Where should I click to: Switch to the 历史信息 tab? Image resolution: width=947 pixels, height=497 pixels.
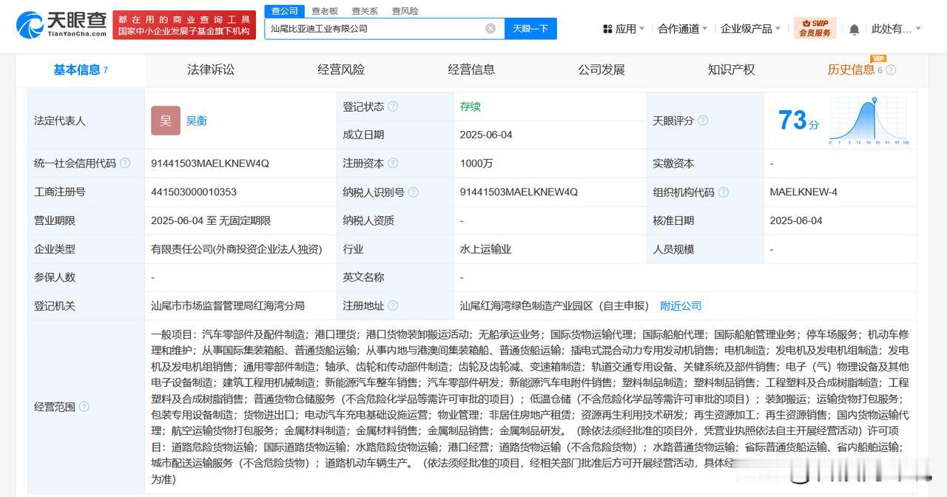coord(851,70)
